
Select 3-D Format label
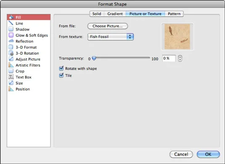tap(26, 47)
